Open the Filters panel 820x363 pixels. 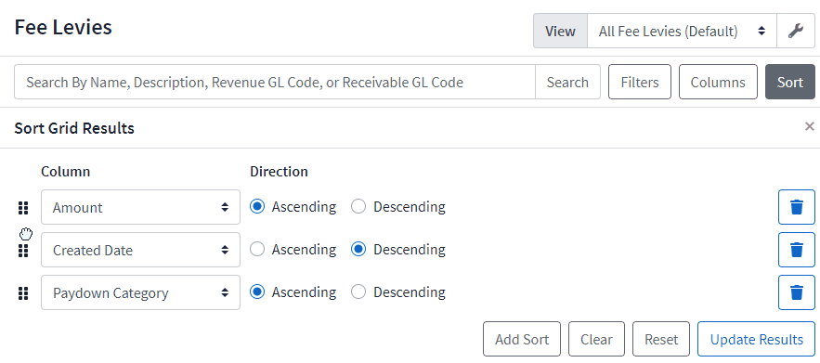[x=640, y=82]
